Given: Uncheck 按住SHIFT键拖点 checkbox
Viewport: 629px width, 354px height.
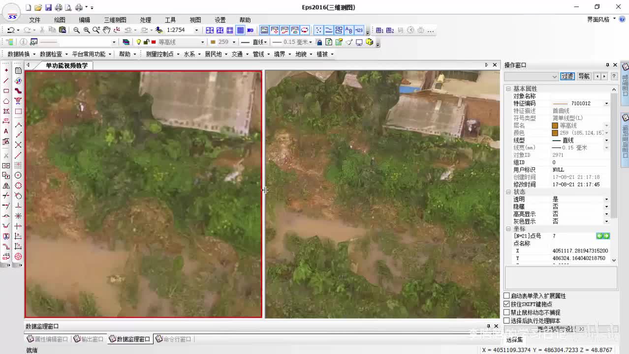Looking at the screenshot, I should [506, 304].
